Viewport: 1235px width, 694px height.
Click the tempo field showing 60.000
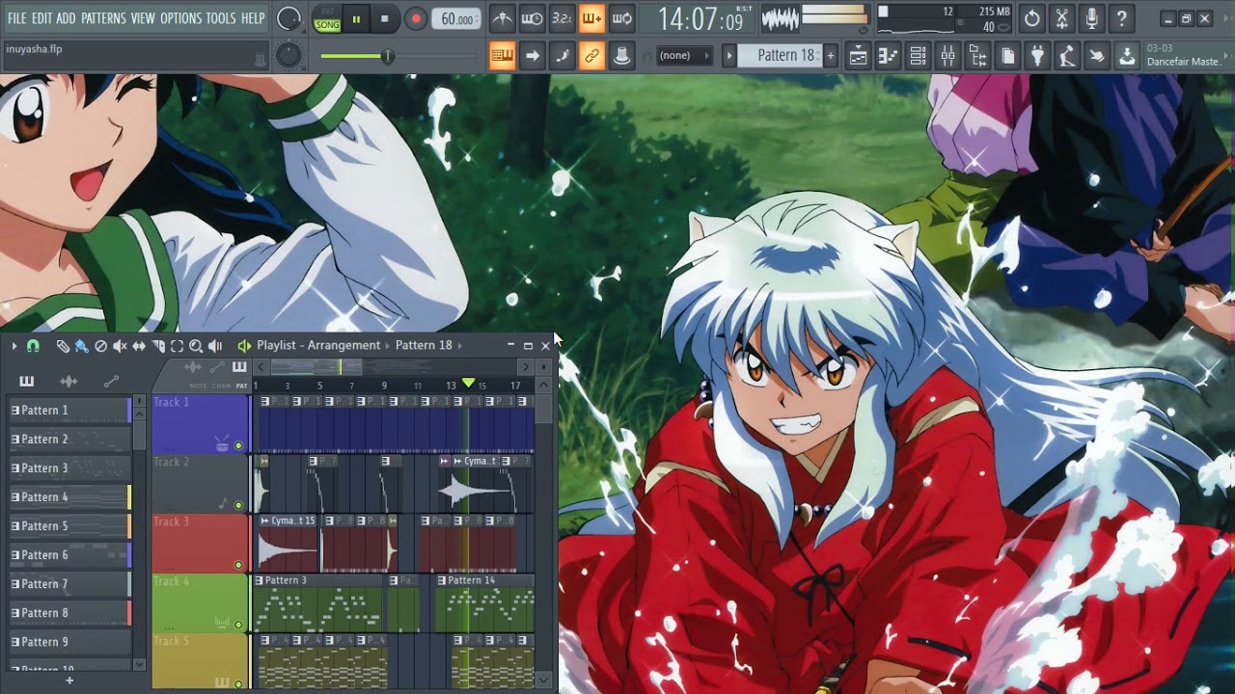pyautogui.click(x=457, y=19)
